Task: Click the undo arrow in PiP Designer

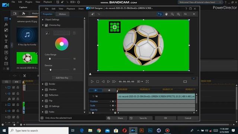Action: pyautogui.click(x=93, y=14)
